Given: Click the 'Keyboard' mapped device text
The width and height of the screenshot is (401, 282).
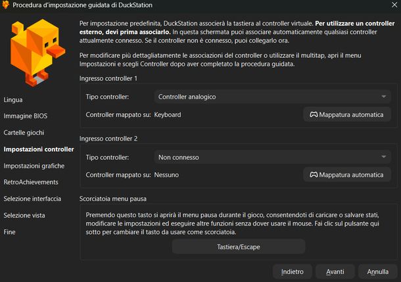Looking at the screenshot, I should pos(168,115).
